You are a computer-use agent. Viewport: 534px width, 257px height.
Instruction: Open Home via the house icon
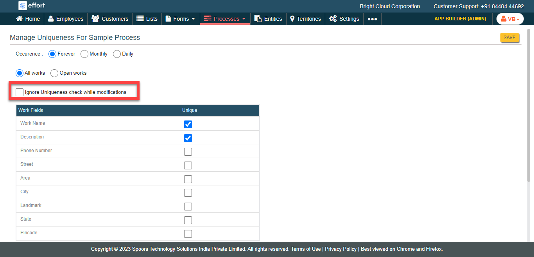[x=19, y=19]
